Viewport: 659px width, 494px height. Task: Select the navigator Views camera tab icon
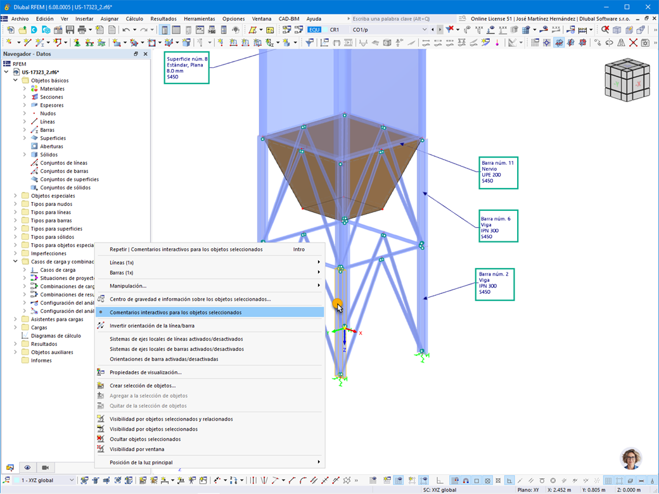point(46,467)
